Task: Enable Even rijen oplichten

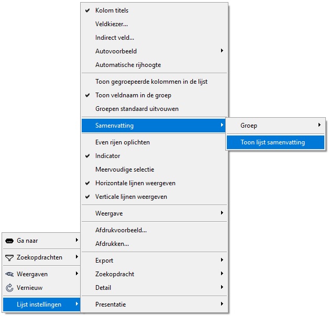Action: [x=154, y=142]
